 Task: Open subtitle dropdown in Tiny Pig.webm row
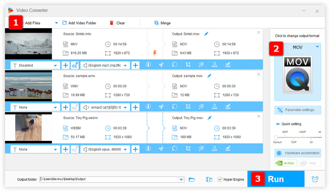35,149
